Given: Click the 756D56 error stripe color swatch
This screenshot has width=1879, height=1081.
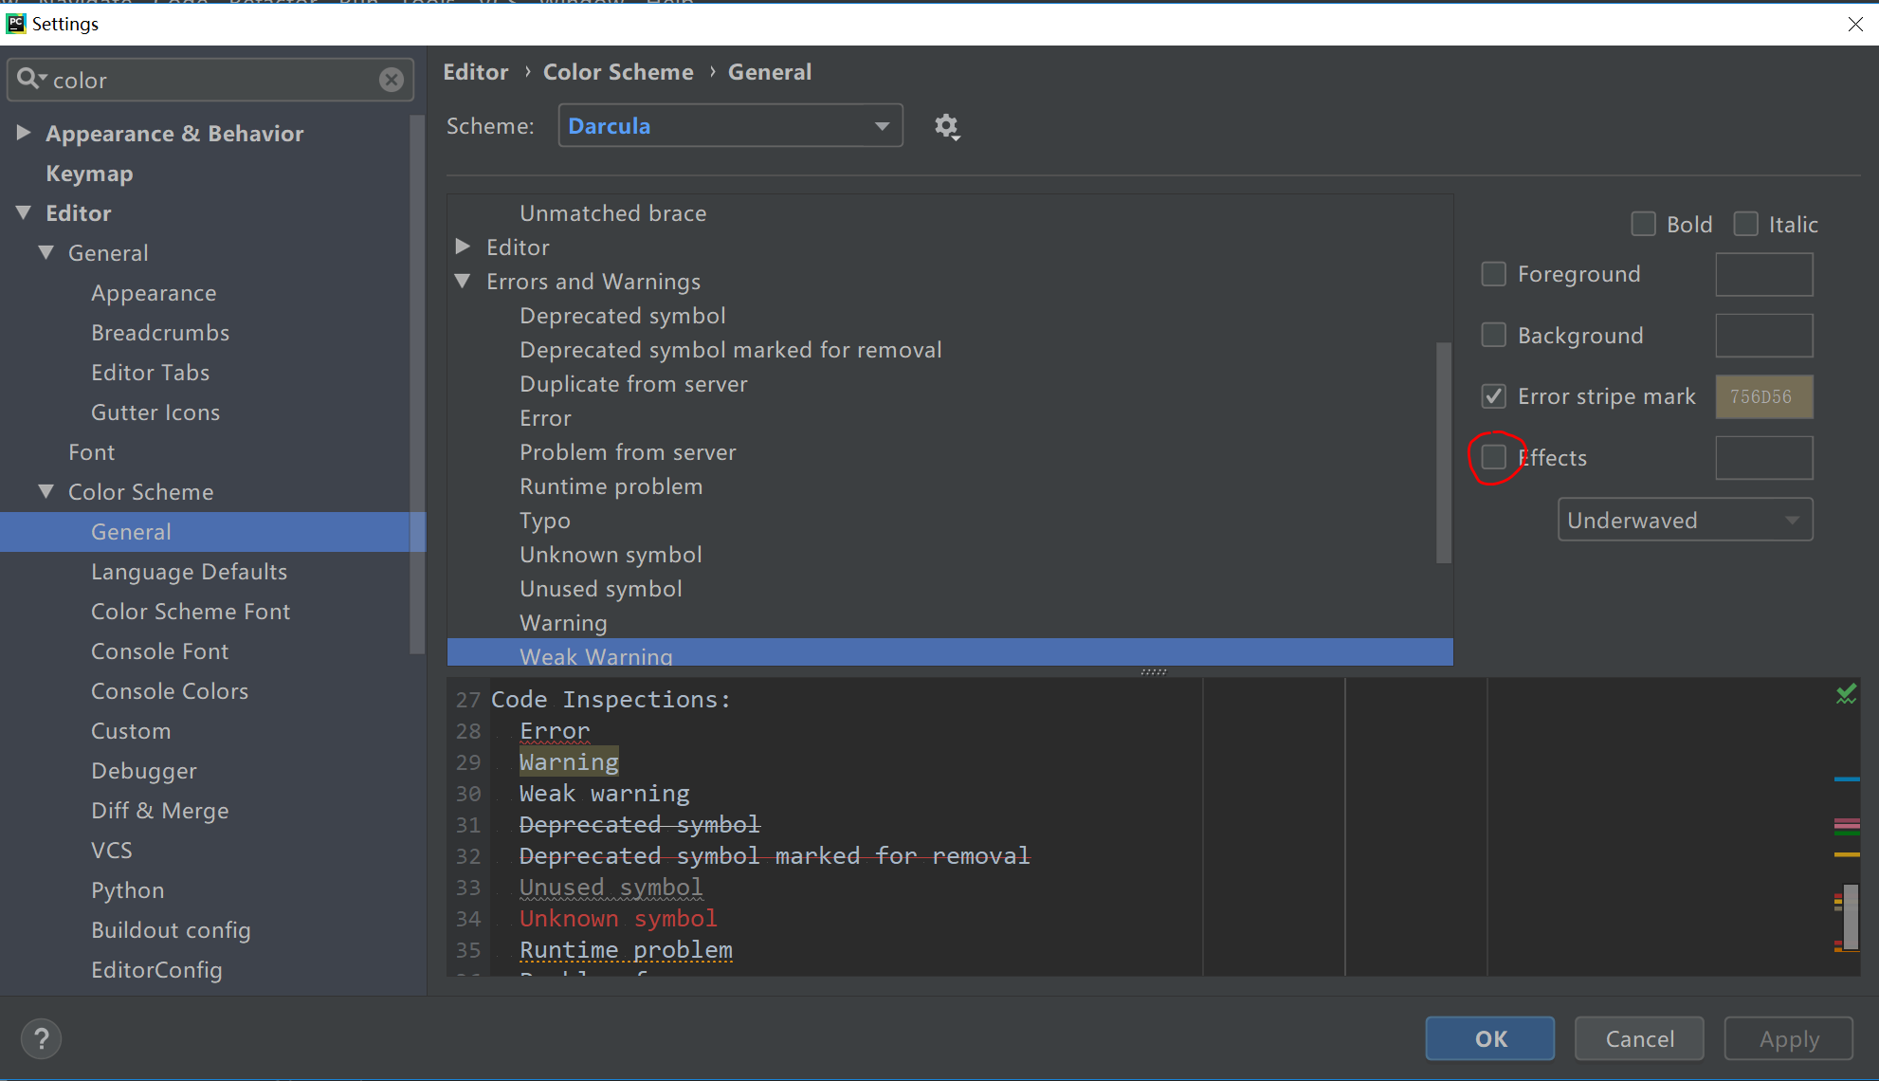Looking at the screenshot, I should tap(1763, 396).
